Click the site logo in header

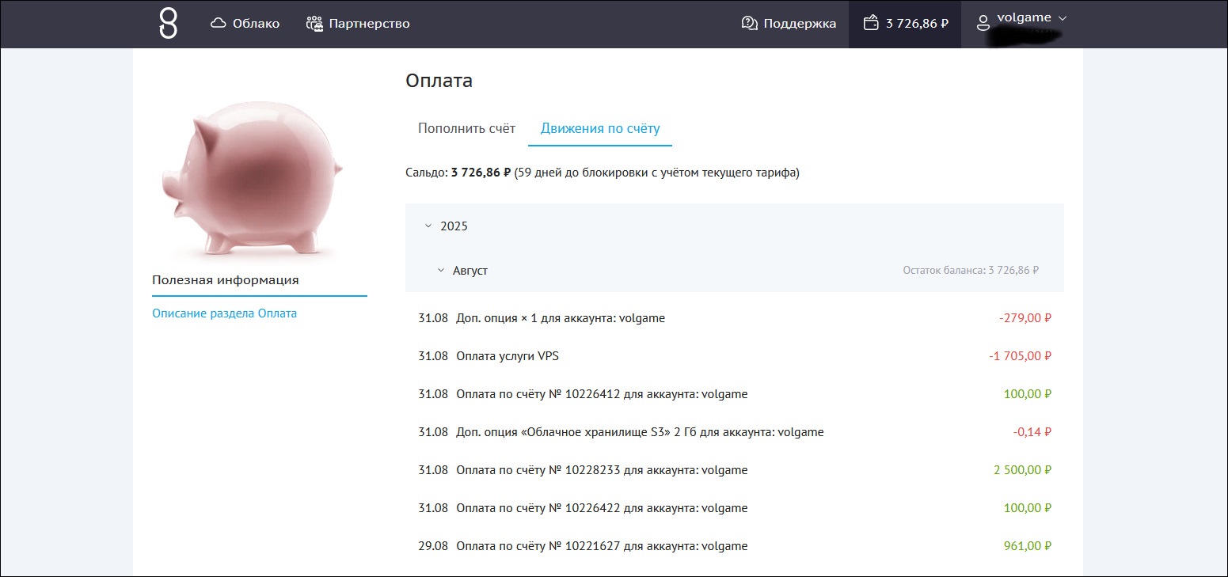click(x=168, y=23)
